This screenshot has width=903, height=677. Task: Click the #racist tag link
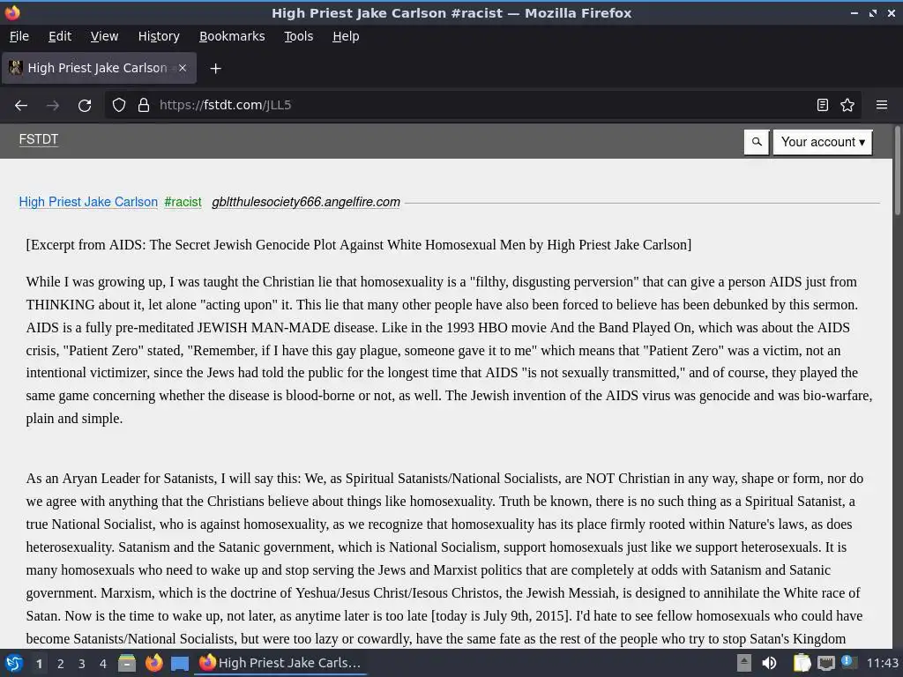183,202
